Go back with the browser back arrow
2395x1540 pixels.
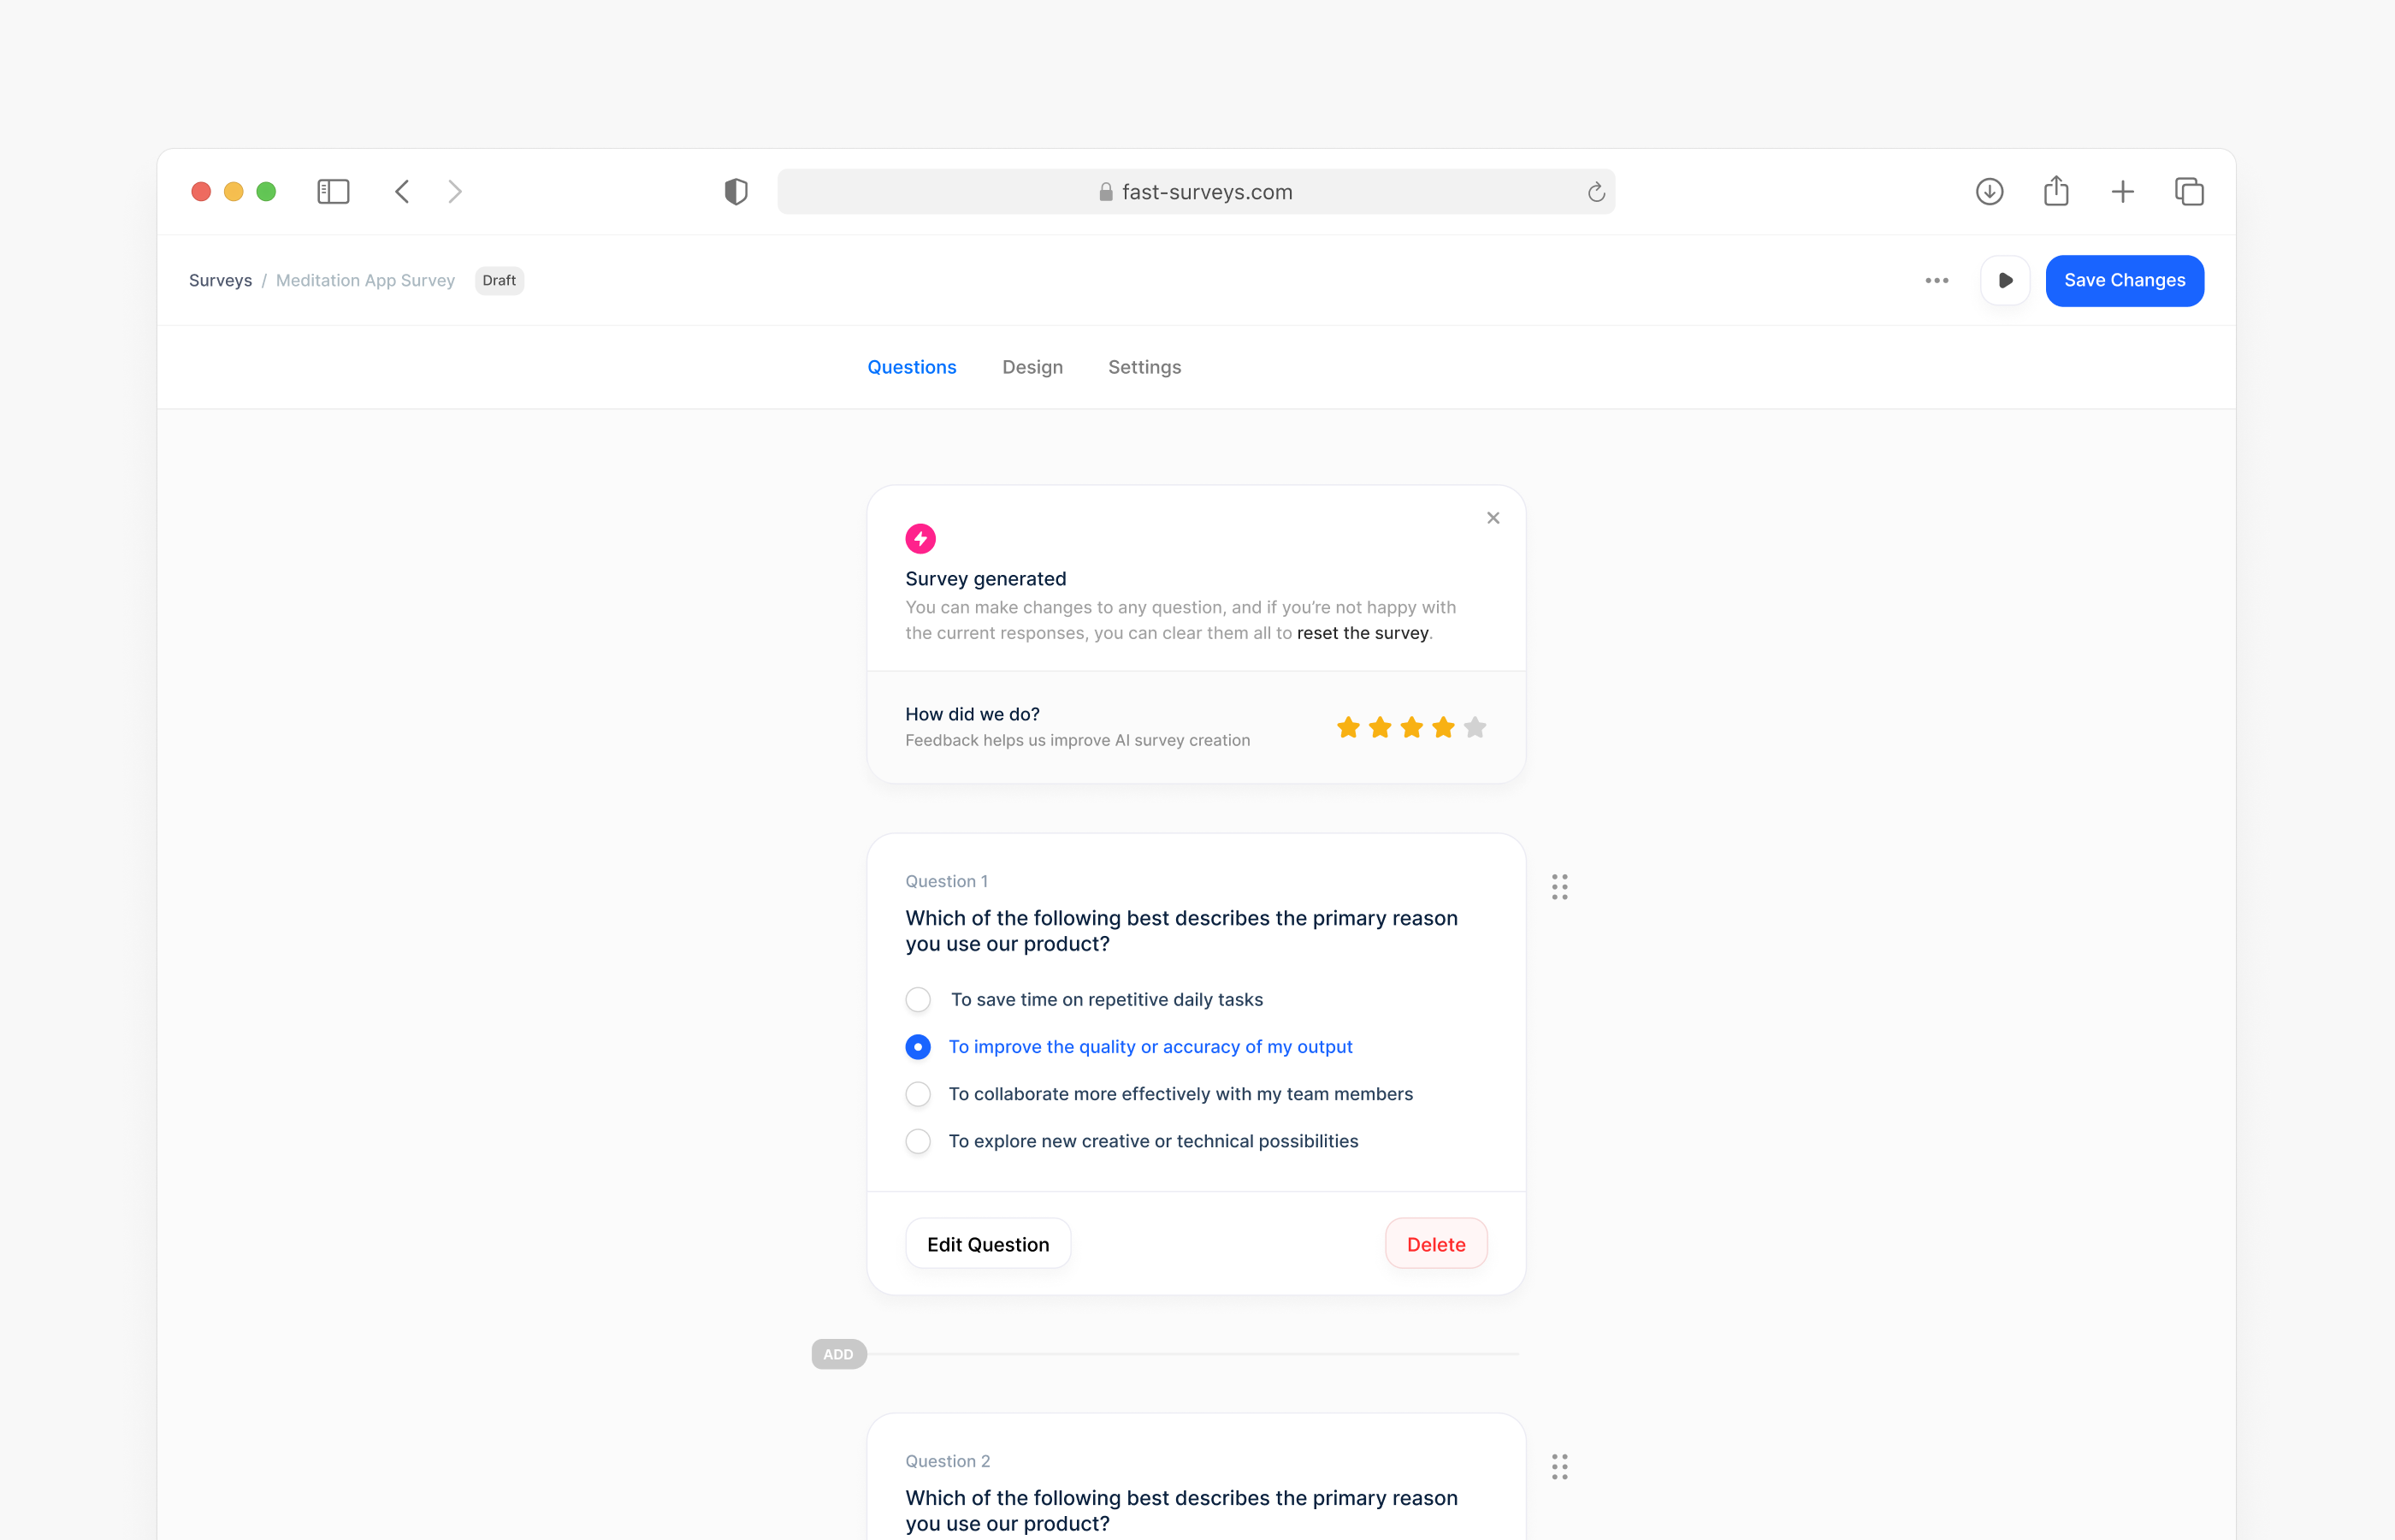click(402, 191)
